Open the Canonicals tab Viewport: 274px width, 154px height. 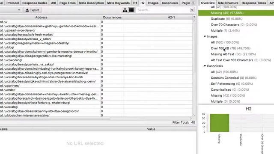coord(170,3)
